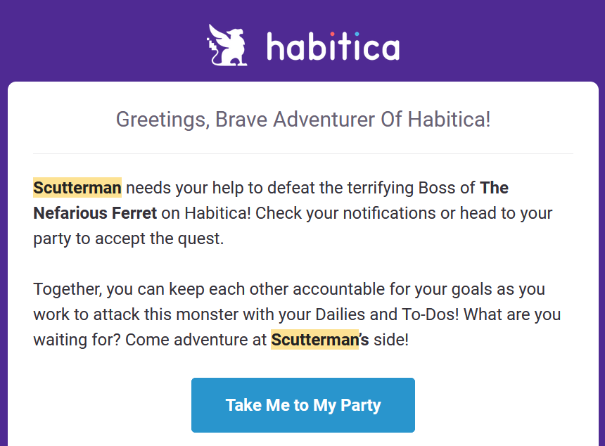The height and width of the screenshot is (446, 605).
Task: Click the divider line below the greeting
Action: click(x=303, y=153)
